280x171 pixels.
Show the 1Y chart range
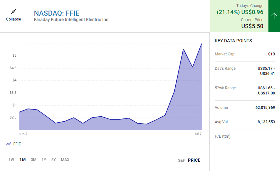point(44,160)
